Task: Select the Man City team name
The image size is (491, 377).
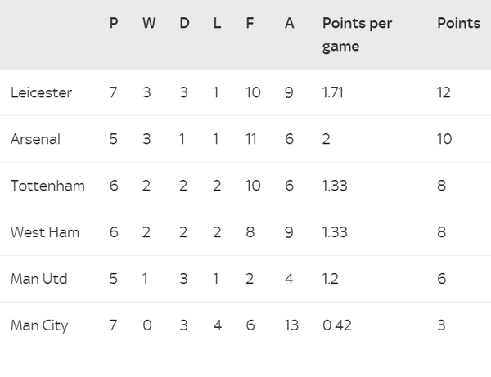Action: [x=39, y=325]
